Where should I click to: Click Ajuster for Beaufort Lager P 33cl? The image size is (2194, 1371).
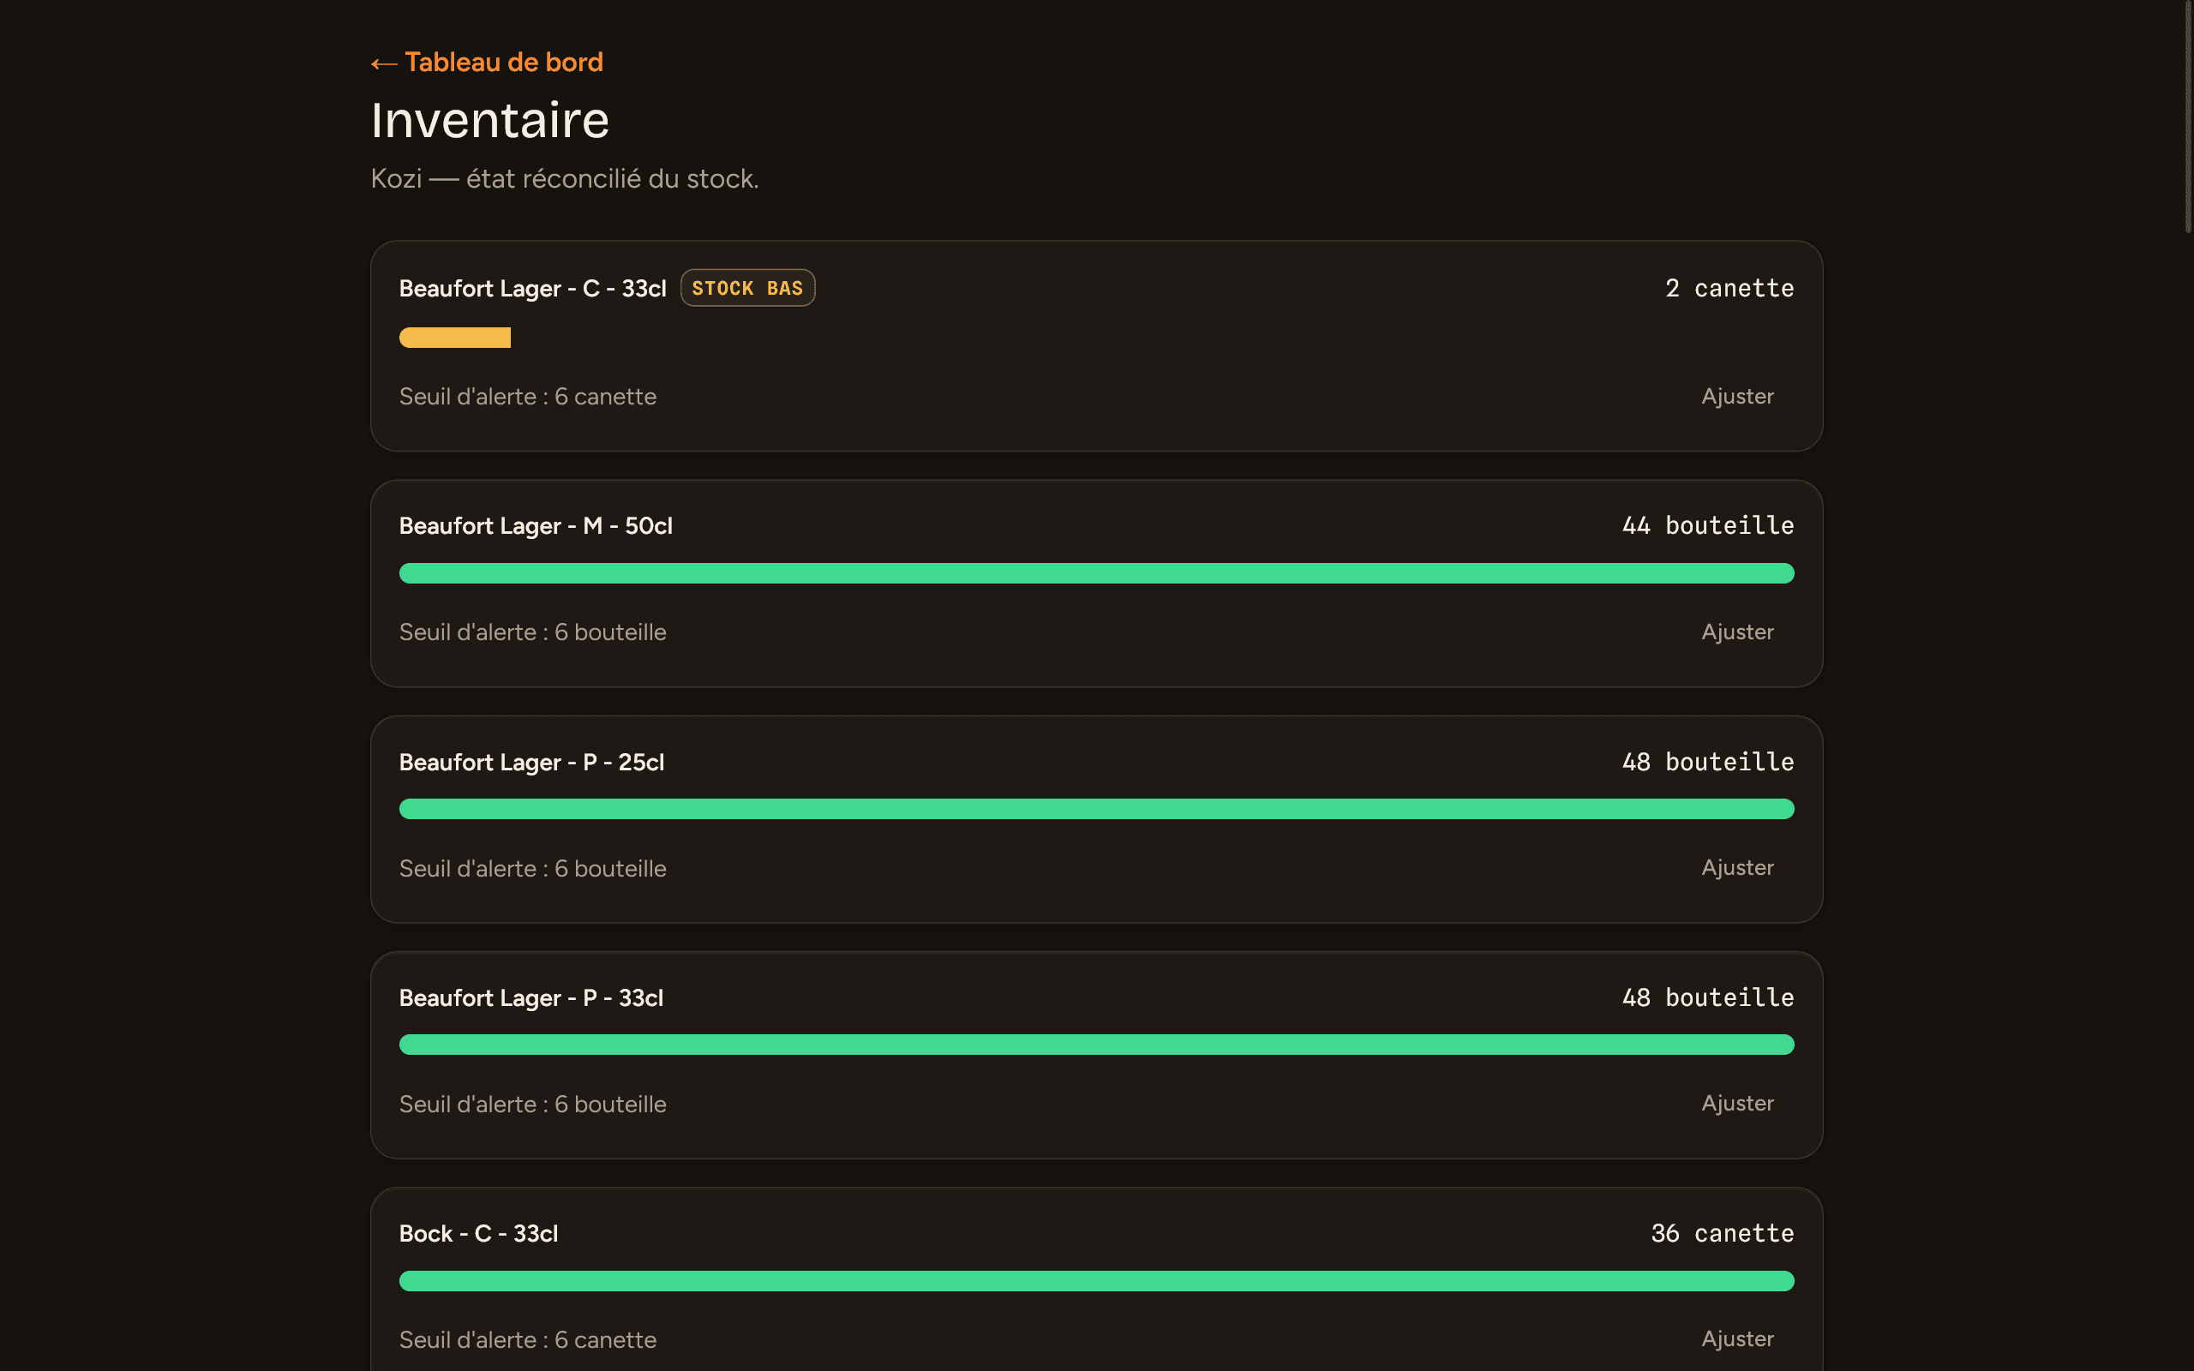(x=1737, y=1104)
